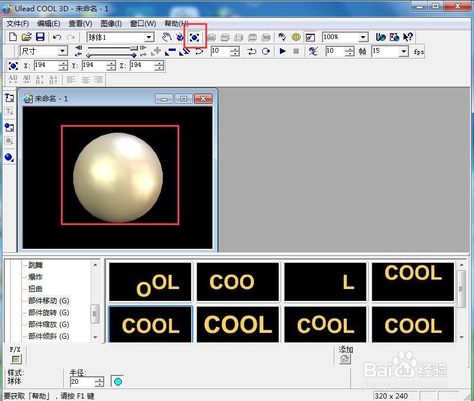Click the wireframe globe icon
The image size is (474, 401).
point(296,37)
